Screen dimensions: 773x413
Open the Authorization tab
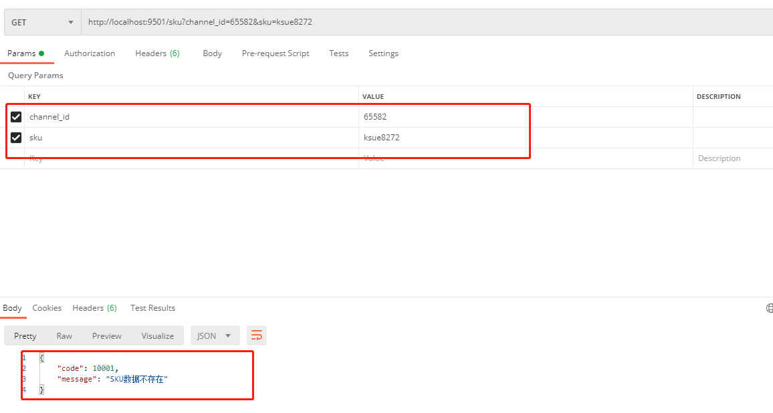(x=90, y=53)
